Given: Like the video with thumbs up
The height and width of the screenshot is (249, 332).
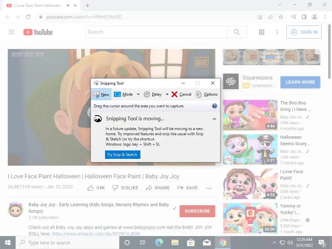Looking at the screenshot, I should coord(96,188).
